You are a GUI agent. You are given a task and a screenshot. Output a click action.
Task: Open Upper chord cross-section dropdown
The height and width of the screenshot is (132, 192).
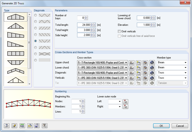click(x=103, y=63)
